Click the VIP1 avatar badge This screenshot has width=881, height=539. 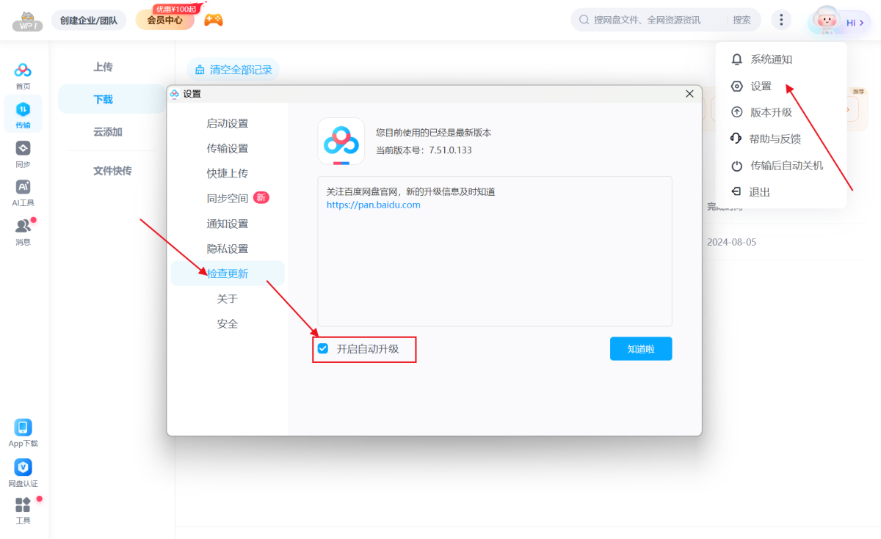click(x=27, y=21)
